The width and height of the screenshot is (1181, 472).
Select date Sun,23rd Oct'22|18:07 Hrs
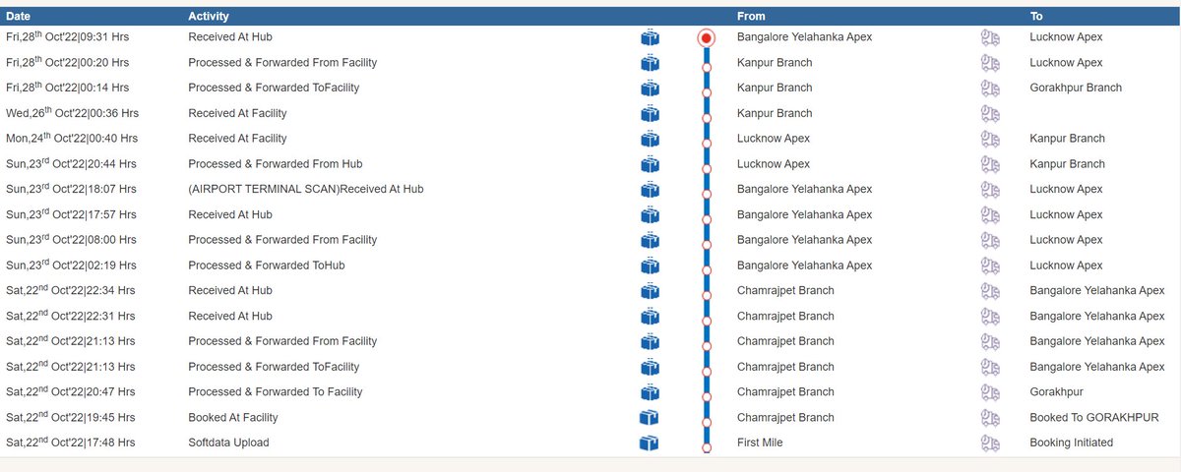coord(71,189)
